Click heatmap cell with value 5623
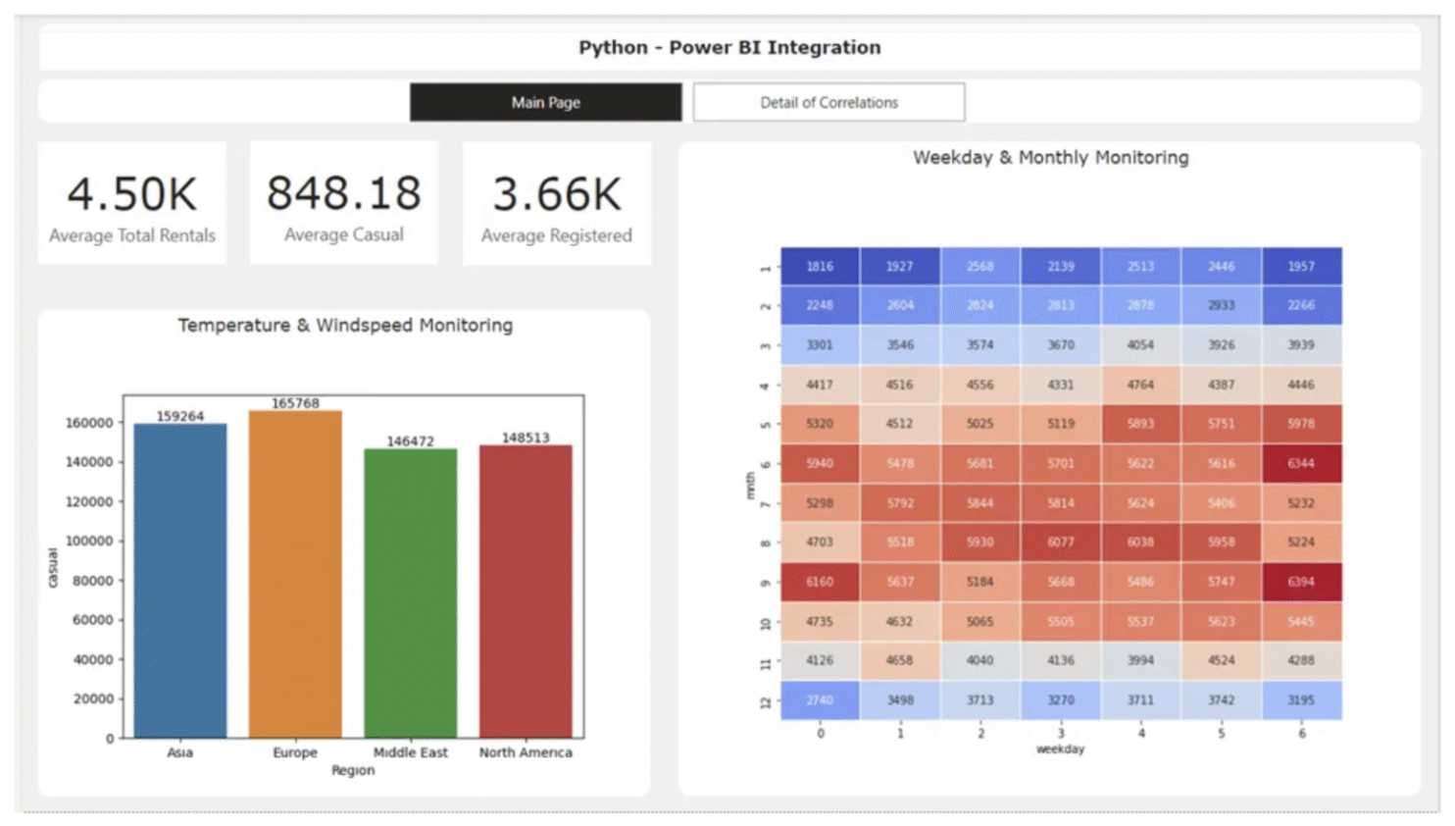This screenshot has height=826, width=1455. tap(1221, 622)
